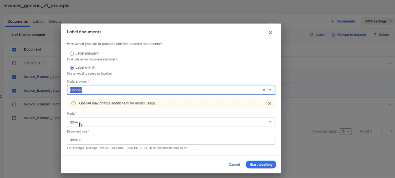This screenshot has height=178, width=395.
Task: Uncheck the Invoice_Example_3.pdf checkbox
Action: (x=14, y=91)
